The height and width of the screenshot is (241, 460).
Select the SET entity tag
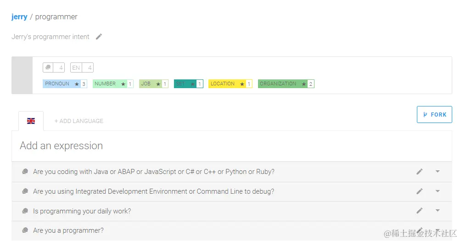click(x=188, y=84)
